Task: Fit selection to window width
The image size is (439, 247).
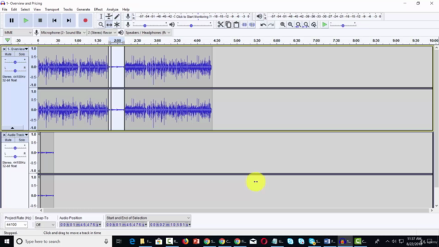Action: [x=298, y=25]
